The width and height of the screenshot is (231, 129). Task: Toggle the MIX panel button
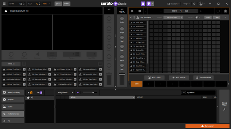coord(67,4)
